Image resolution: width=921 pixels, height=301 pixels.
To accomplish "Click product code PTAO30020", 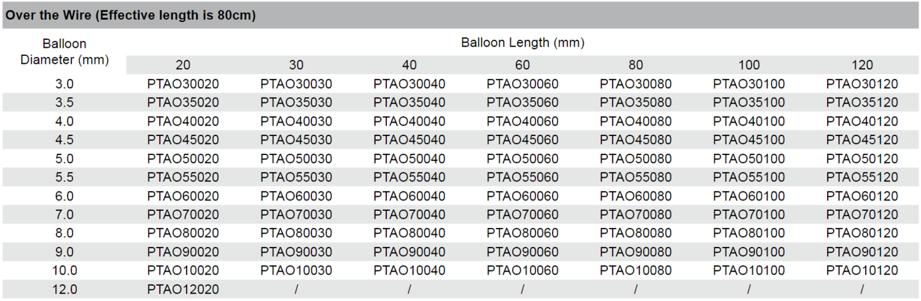I will coord(183,84).
